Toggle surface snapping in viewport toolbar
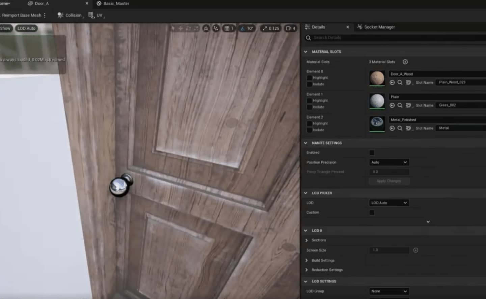486x299 pixels. (216, 28)
